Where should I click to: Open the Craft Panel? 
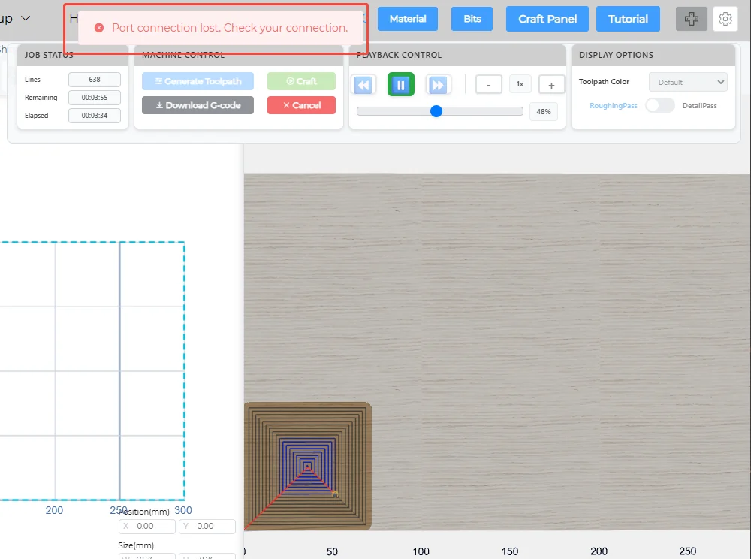coord(547,19)
